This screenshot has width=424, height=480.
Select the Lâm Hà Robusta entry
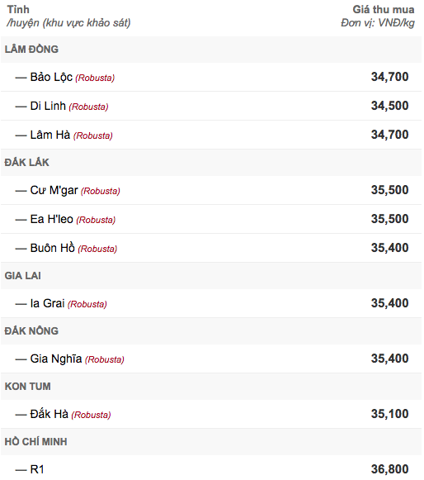coord(211,135)
